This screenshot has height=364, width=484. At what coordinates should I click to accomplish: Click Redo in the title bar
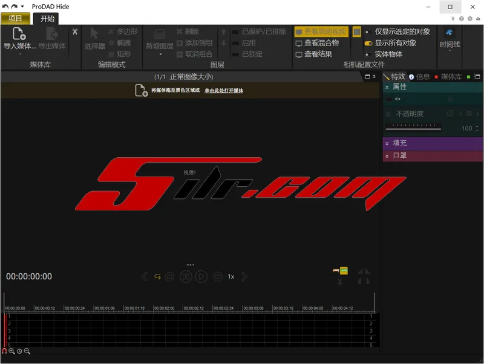click(14, 7)
